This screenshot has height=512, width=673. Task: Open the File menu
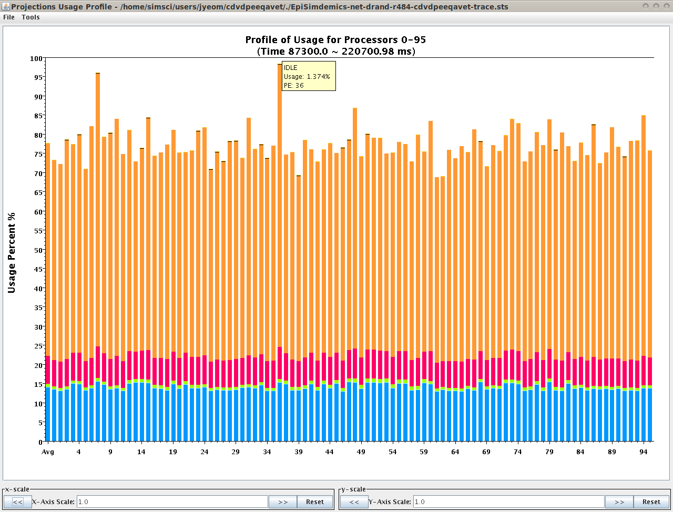tap(9, 17)
